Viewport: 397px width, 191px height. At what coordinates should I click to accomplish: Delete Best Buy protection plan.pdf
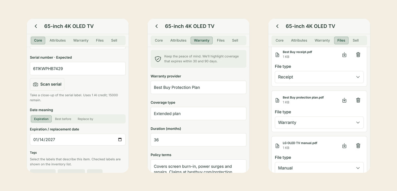pyautogui.click(x=358, y=100)
